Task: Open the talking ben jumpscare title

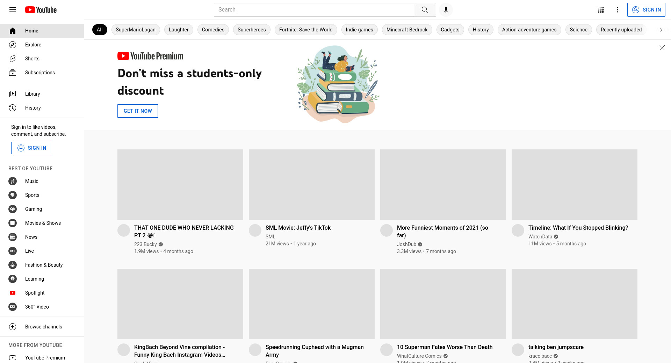Action: coord(556,347)
